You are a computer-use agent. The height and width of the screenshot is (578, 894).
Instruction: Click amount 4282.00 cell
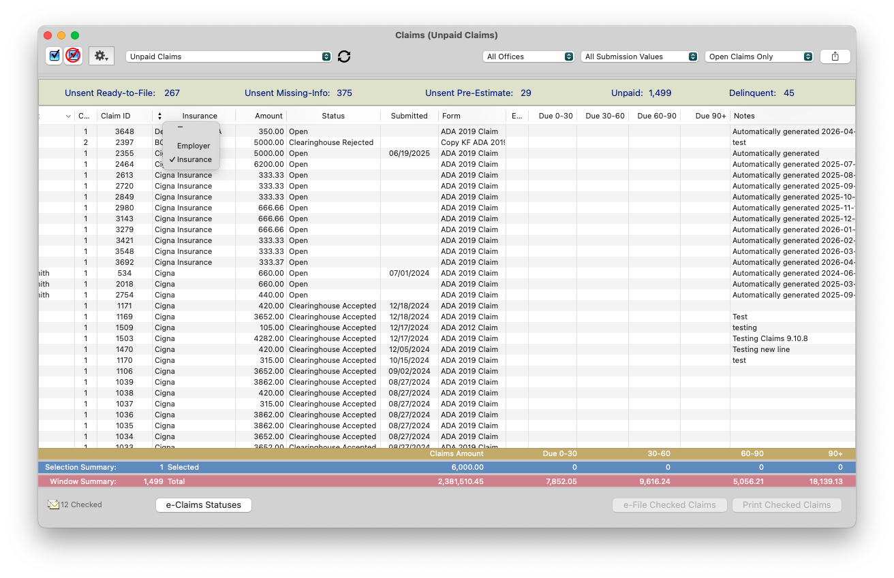[x=270, y=338]
